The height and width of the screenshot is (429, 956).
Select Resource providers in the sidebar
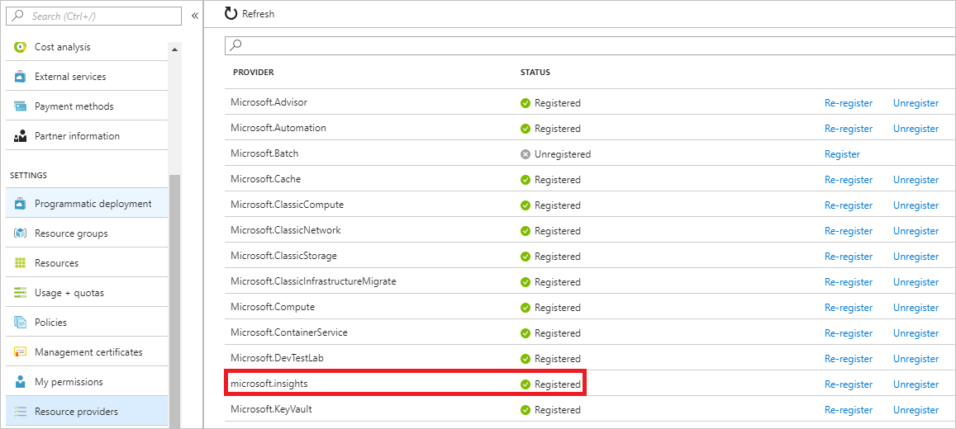coord(76,412)
